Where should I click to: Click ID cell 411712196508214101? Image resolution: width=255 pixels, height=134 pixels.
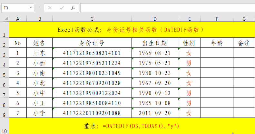[92, 53]
